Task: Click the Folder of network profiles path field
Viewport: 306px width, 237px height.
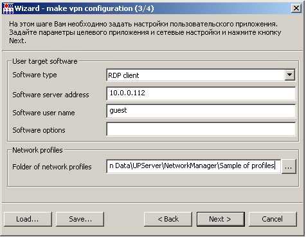Action: 194,166
